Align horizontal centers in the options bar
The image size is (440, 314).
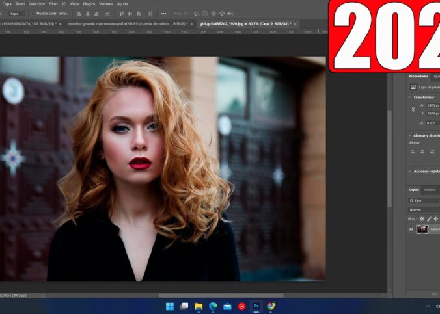(x=88, y=14)
